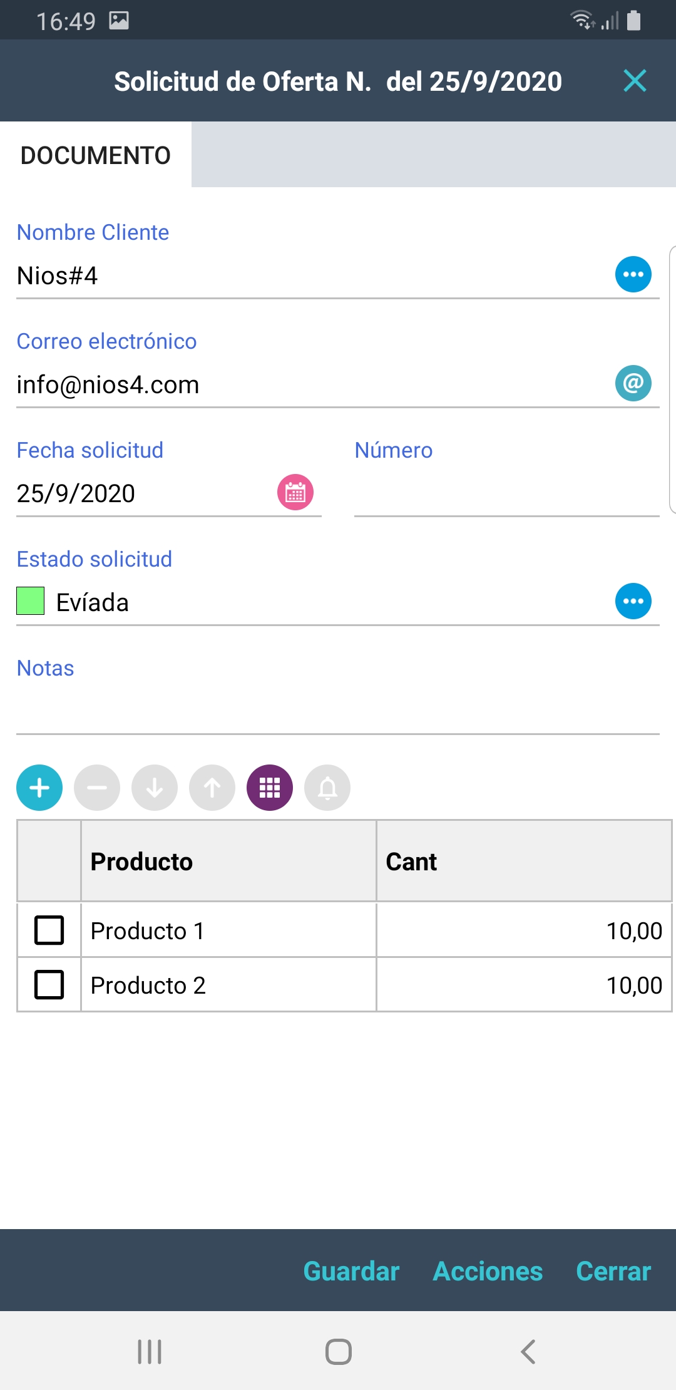
Task: Select the DOCUMENTO tab
Action: (x=96, y=155)
